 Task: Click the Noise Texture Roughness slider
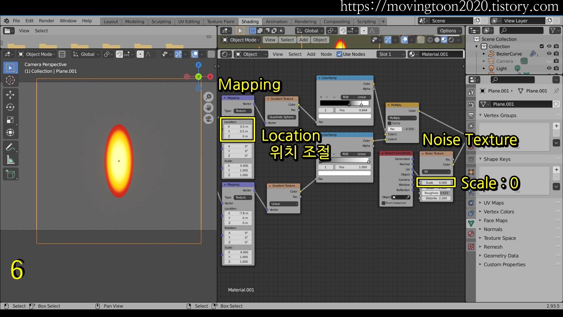[436, 193]
